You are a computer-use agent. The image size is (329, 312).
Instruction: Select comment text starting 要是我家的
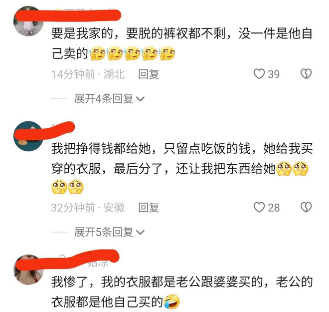coord(182,43)
